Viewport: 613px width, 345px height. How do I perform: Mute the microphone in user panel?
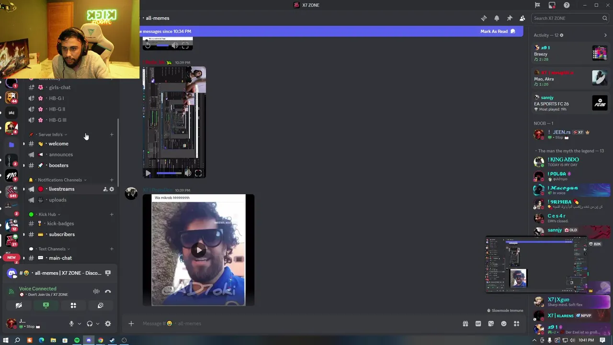pyautogui.click(x=71, y=324)
